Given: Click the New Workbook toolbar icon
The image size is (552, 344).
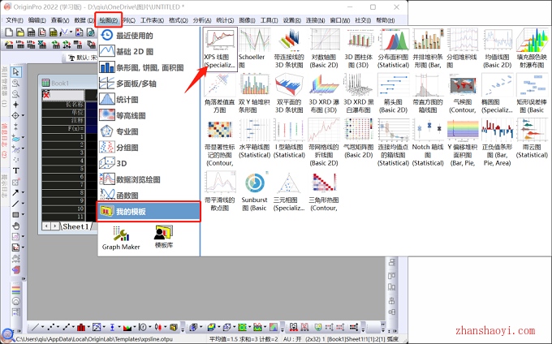Looking at the screenshot, I should tap(32, 32).
